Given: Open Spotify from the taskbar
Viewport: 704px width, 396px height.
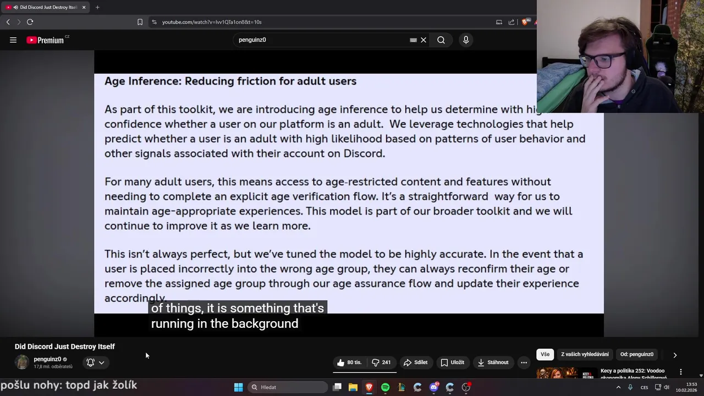Looking at the screenshot, I should [386, 387].
